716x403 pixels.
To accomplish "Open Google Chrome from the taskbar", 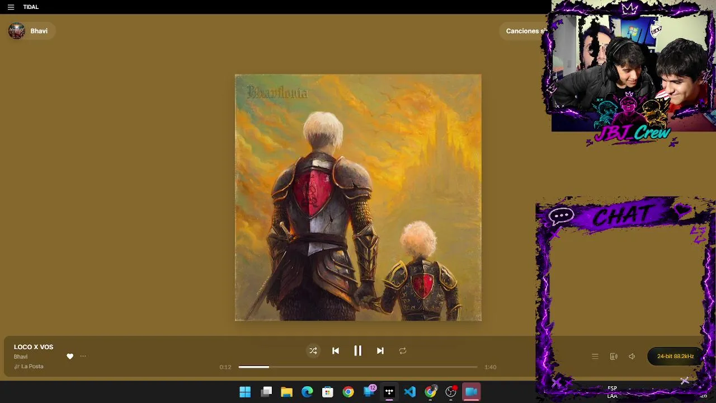I will pyautogui.click(x=348, y=392).
